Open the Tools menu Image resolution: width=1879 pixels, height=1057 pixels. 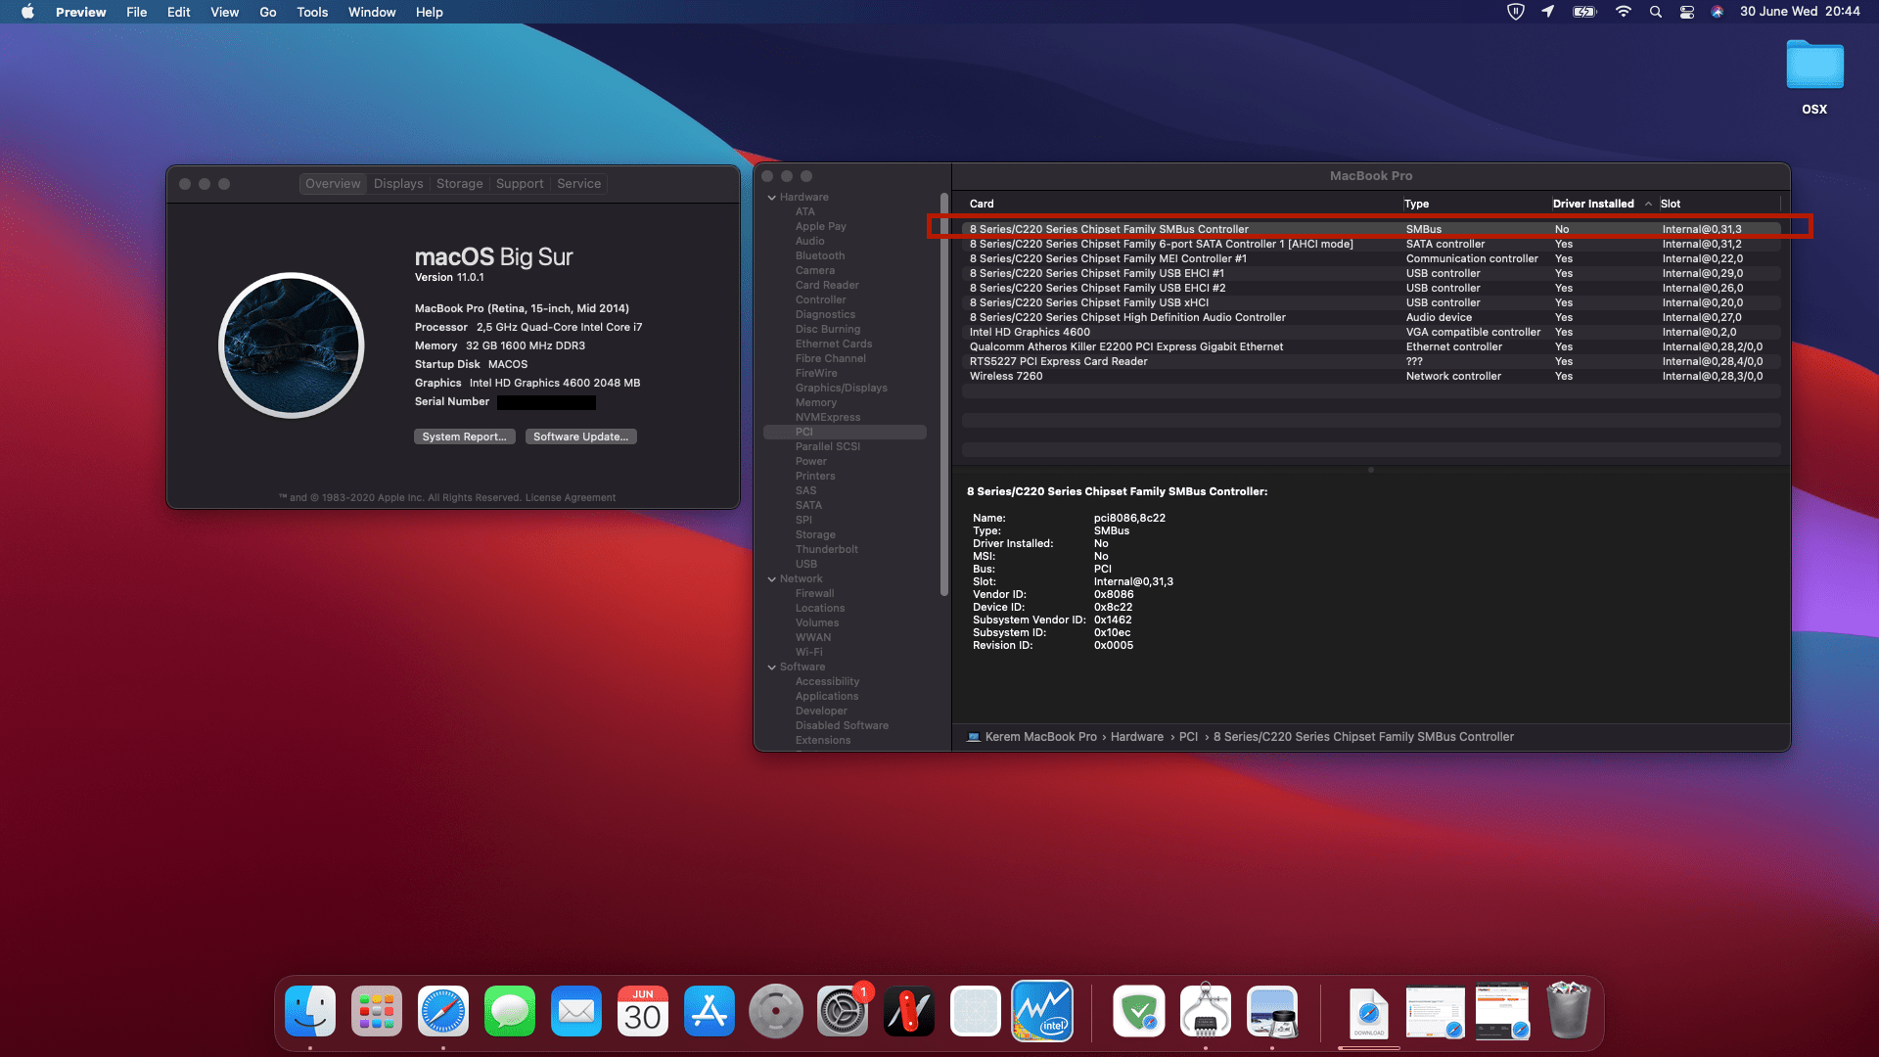point(312,12)
